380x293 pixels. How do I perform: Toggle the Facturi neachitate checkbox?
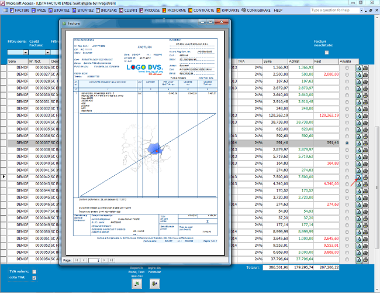327,53
